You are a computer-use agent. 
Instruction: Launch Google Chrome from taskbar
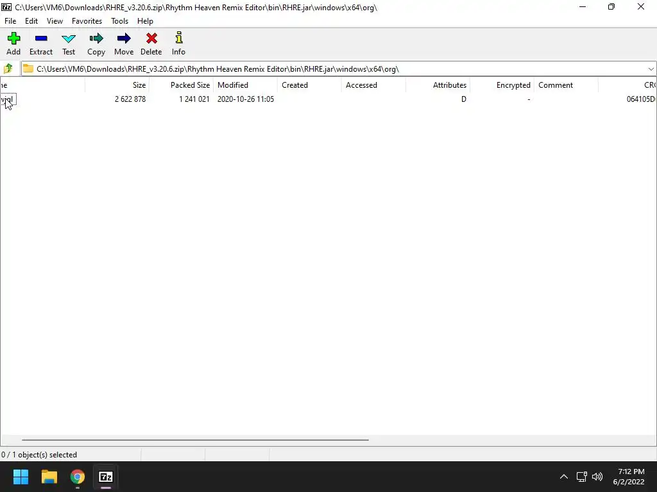78,477
